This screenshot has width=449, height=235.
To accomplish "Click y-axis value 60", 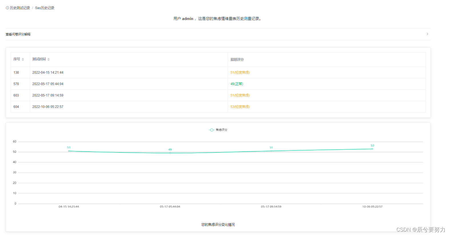I will pos(15,142).
